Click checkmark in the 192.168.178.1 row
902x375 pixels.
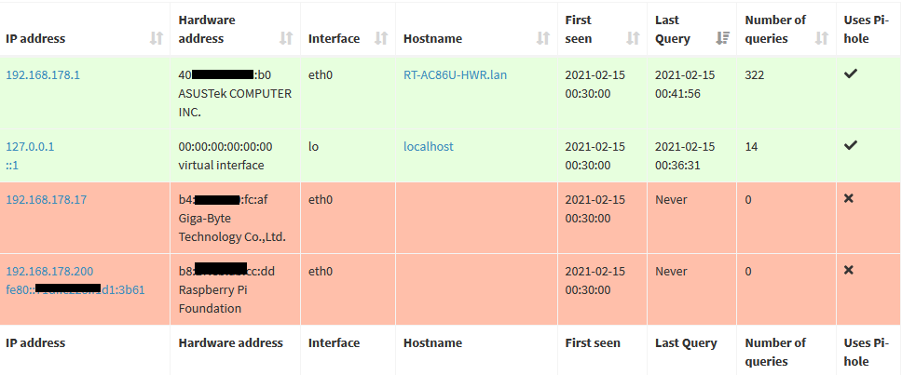point(850,74)
